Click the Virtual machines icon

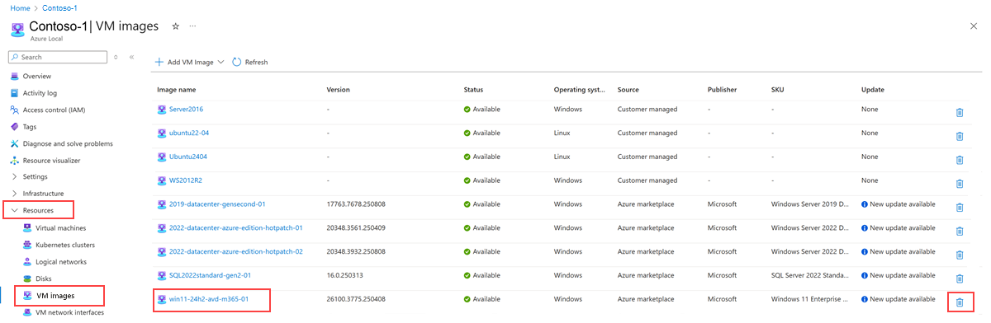point(27,227)
